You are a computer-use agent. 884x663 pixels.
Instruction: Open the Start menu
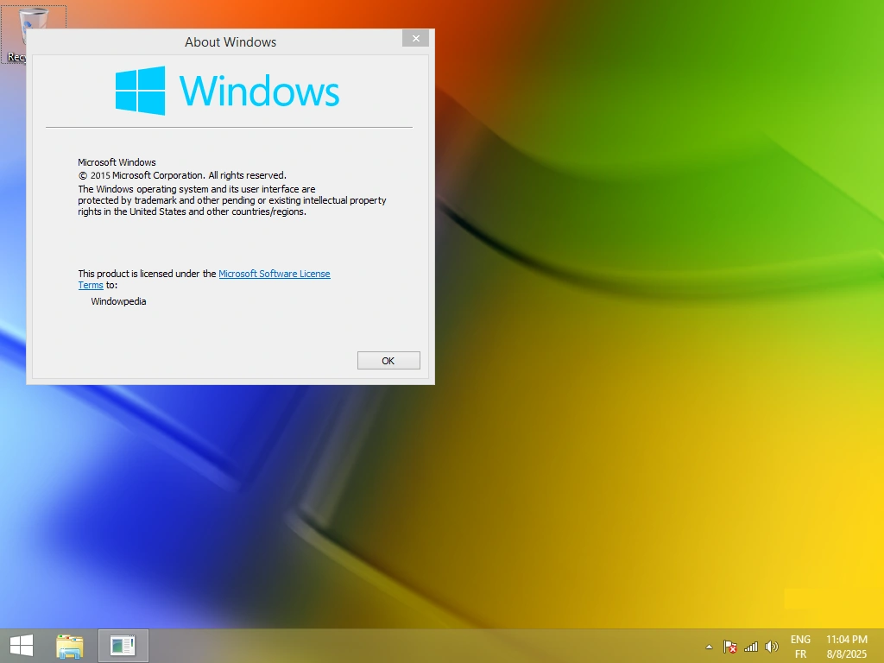point(21,645)
